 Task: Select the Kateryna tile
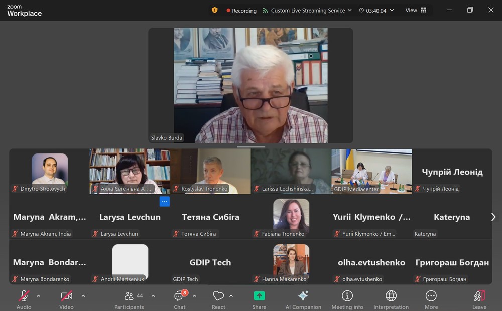pyautogui.click(x=452, y=217)
